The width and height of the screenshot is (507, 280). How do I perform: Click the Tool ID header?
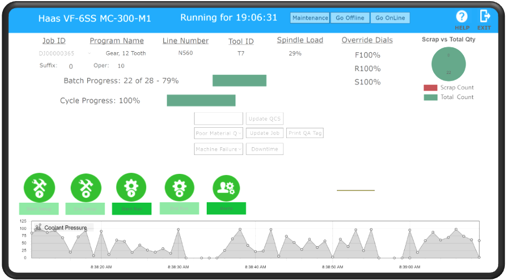241,41
